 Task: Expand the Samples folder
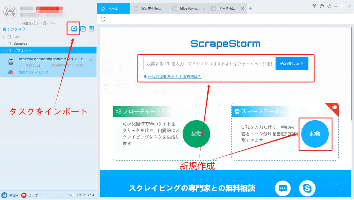[3, 44]
